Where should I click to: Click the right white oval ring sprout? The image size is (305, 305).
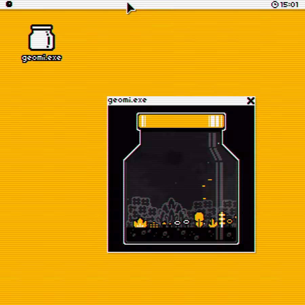(x=186, y=222)
